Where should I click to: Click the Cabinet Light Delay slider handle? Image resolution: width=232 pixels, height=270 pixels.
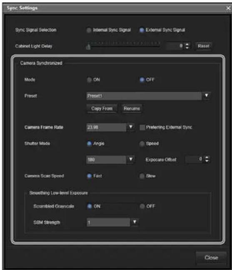click(88, 47)
